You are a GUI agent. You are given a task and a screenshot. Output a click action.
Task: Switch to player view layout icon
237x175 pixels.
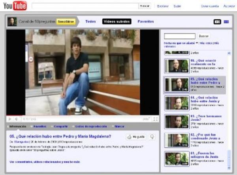tap(217, 22)
